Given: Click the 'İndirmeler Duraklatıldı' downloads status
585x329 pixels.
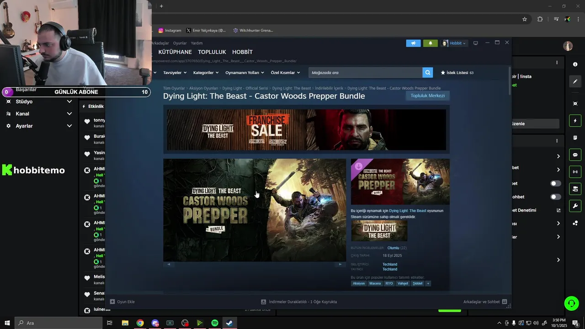Looking at the screenshot, I should click(x=299, y=302).
